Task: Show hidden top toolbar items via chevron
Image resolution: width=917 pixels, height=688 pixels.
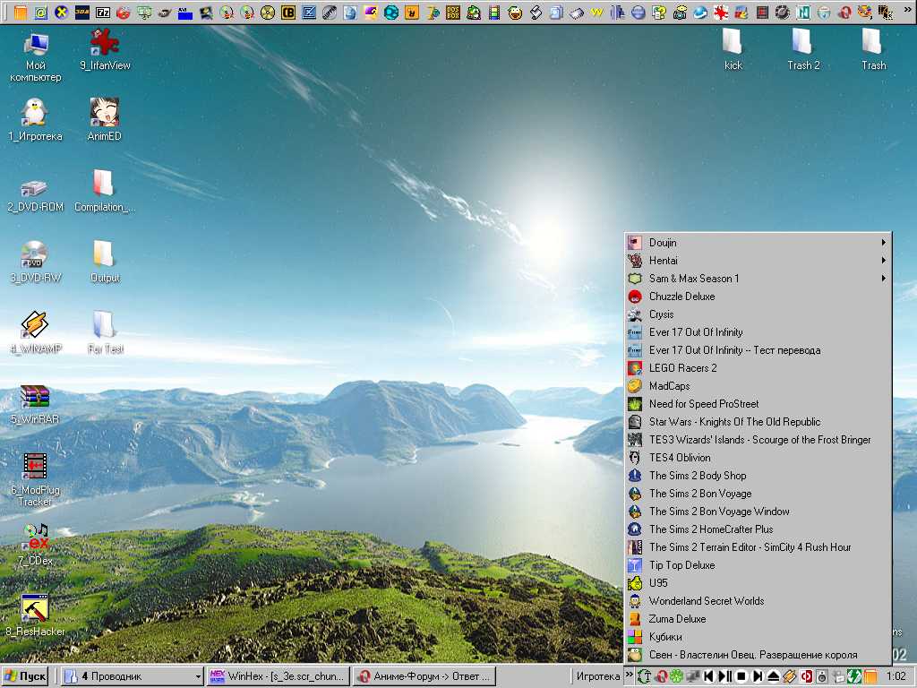Action: click(908, 10)
